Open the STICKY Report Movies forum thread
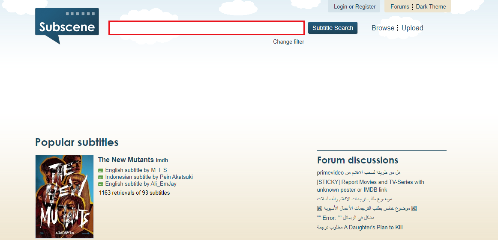 tap(370, 186)
